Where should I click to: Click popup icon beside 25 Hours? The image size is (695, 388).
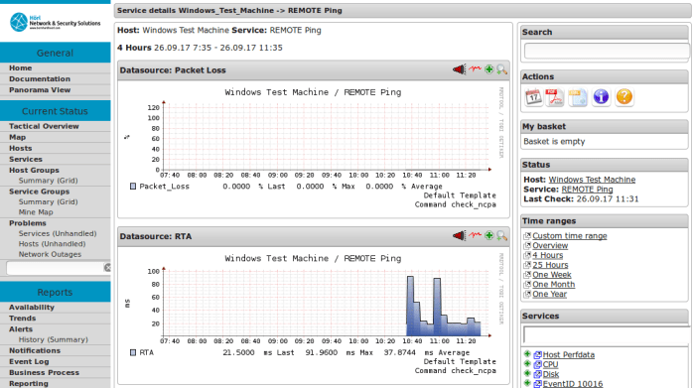[x=527, y=265]
